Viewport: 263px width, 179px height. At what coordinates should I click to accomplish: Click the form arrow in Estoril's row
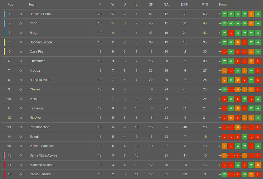coord(220,137)
